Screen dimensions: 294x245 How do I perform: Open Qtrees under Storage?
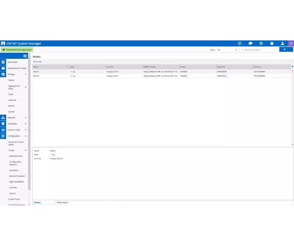click(x=11, y=106)
